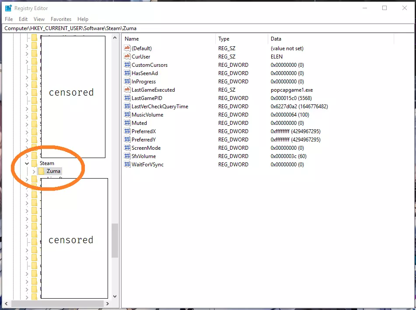Select the PreferredX value name

[x=144, y=131]
